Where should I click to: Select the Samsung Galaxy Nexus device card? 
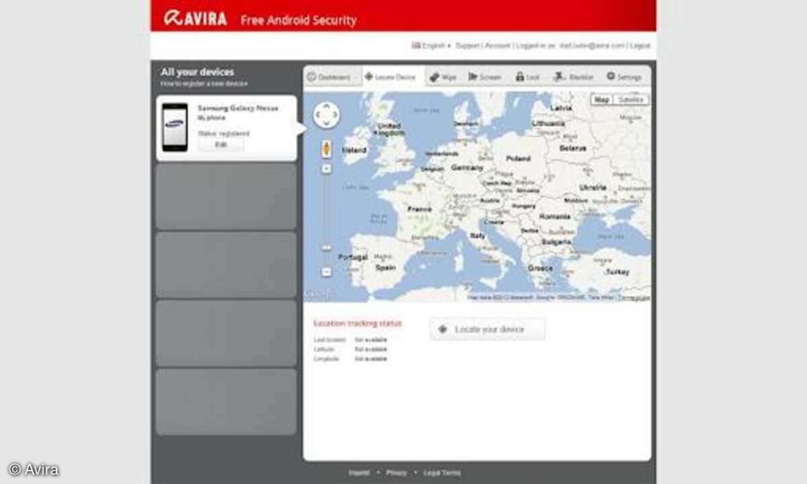(227, 128)
